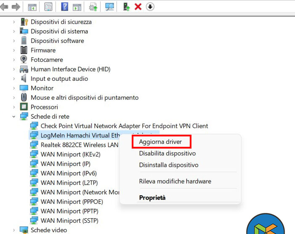Expand Human Interface Device (HID) node
Screen dimensions: 295x234
point(14,69)
